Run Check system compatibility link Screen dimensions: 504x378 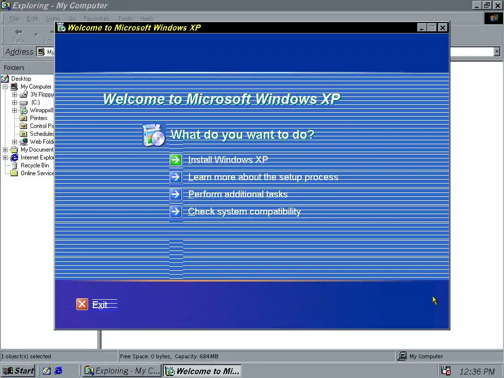[244, 212]
